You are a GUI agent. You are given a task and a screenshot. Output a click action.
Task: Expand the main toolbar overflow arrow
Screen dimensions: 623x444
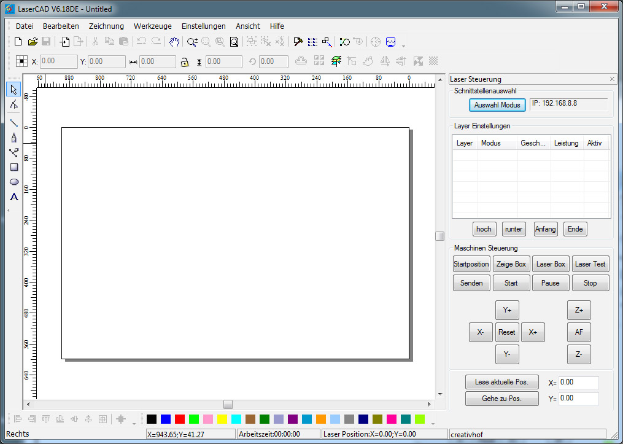(403, 46)
